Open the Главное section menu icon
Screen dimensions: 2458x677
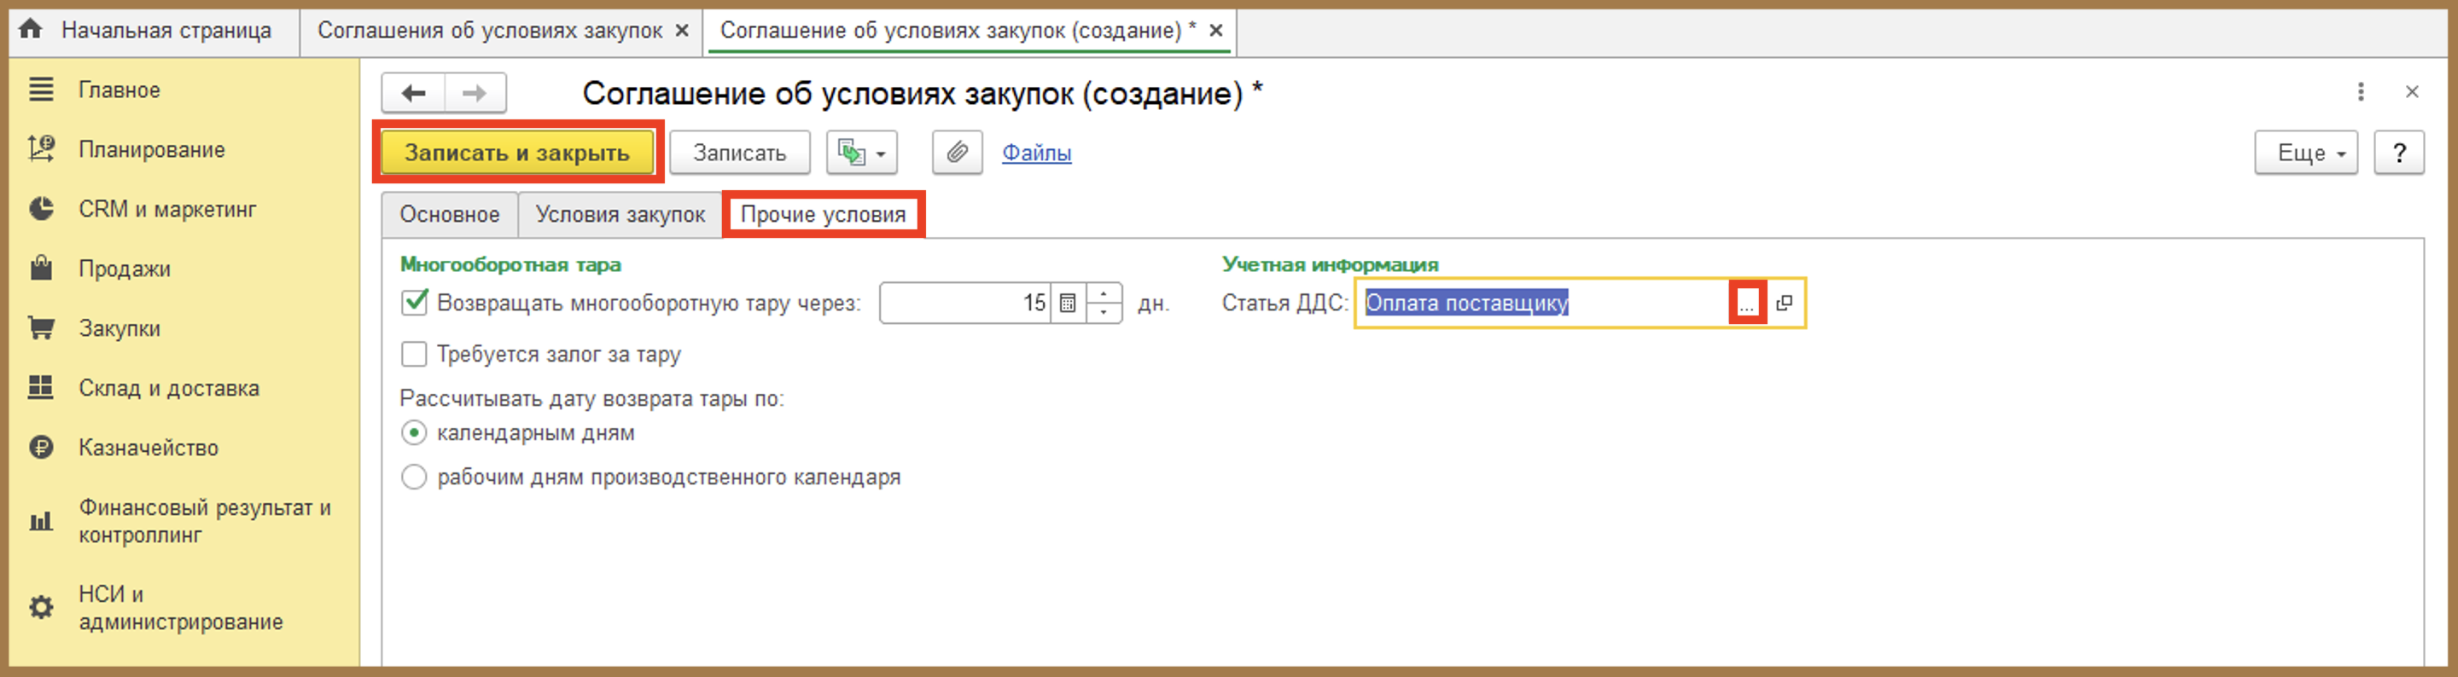point(41,90)
